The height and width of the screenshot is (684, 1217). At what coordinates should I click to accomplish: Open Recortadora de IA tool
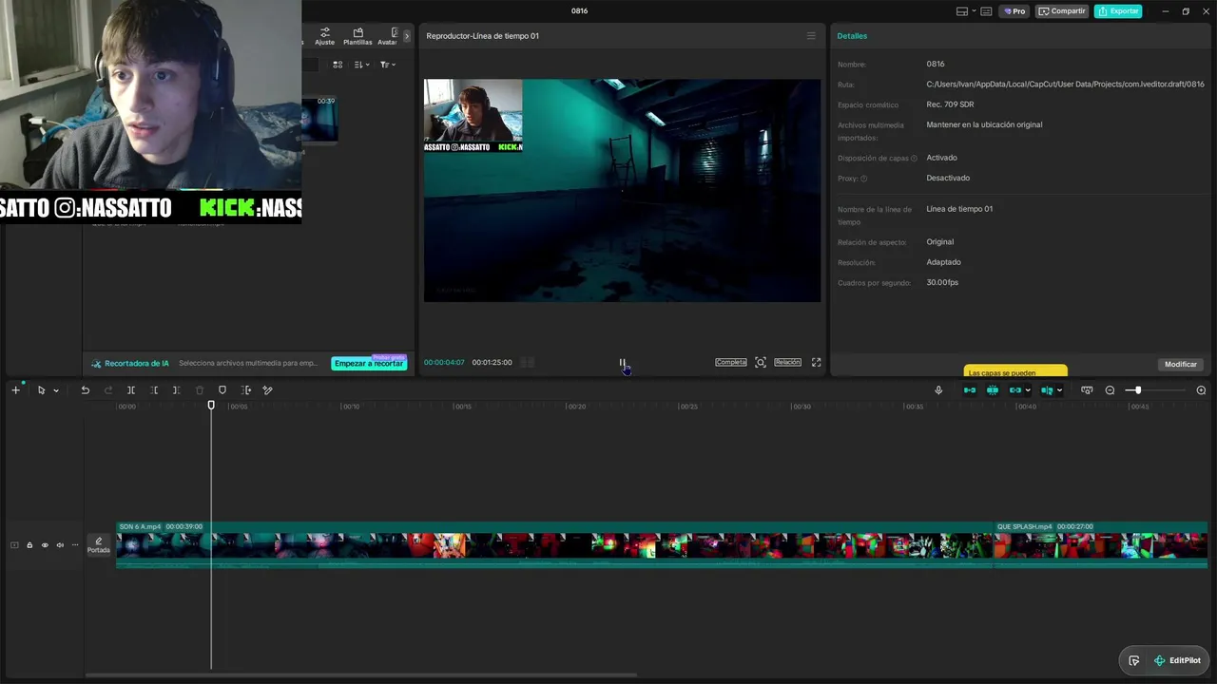pyautogui.click(x=130, y=363)
